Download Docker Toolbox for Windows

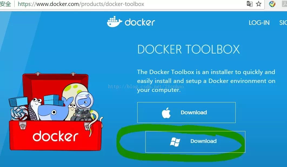tap(195, 142)
